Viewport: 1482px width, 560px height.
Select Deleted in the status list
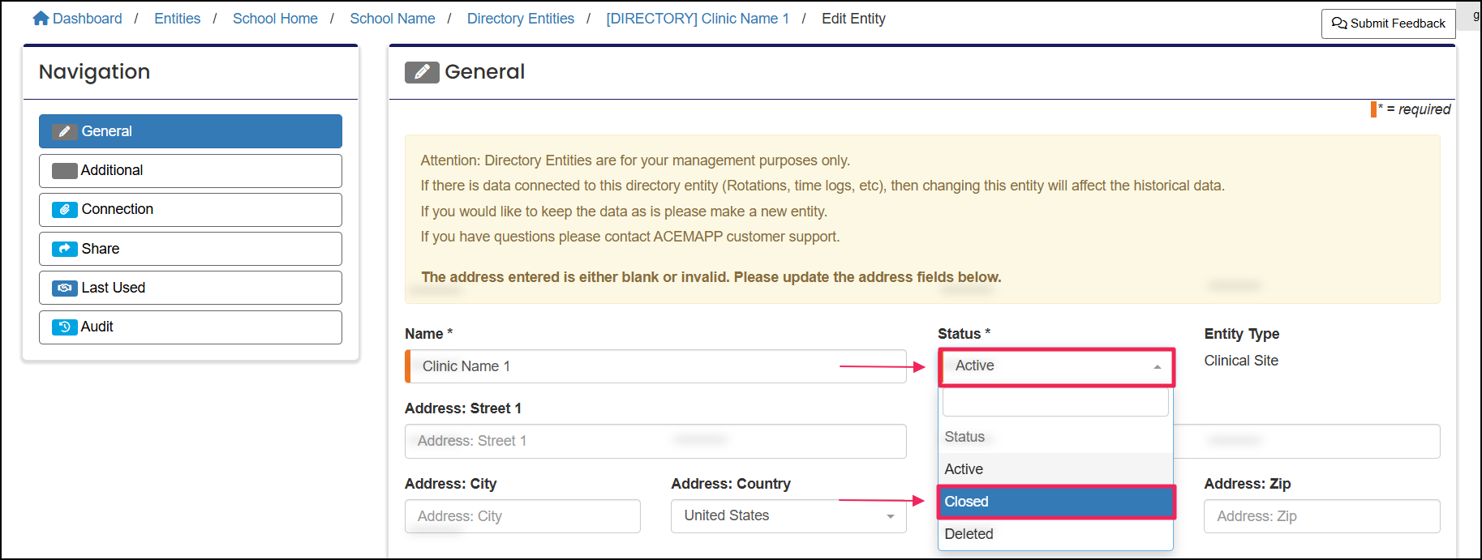tap(1056, 534)
